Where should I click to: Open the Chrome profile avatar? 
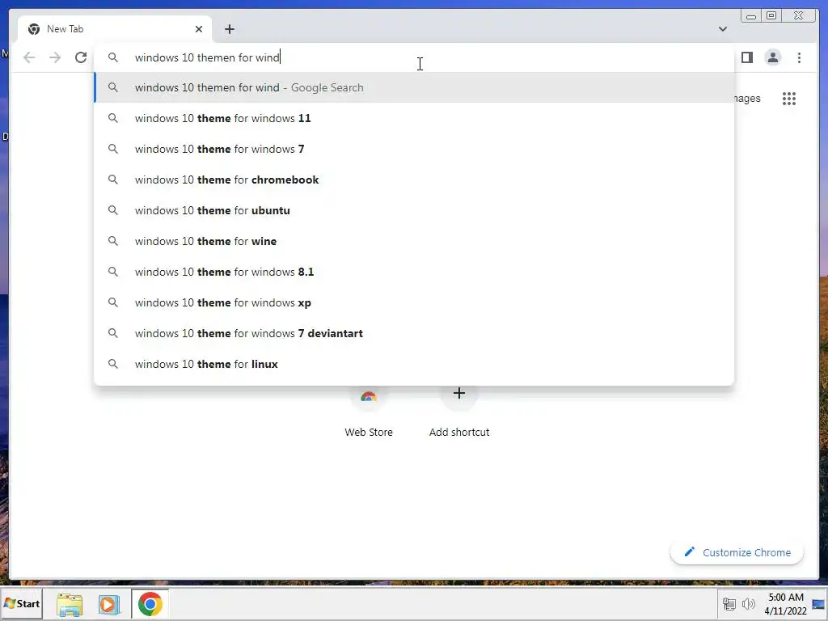(x=772, y=57)
